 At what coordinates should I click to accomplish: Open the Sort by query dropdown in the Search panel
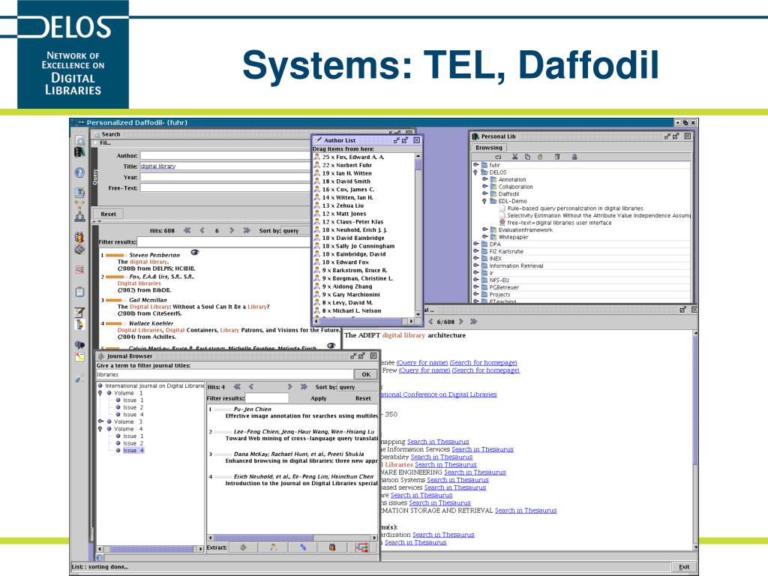tap(296, 231)
